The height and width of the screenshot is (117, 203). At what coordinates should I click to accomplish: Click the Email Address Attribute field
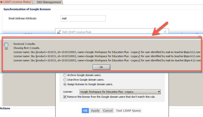tap(83, 18)
